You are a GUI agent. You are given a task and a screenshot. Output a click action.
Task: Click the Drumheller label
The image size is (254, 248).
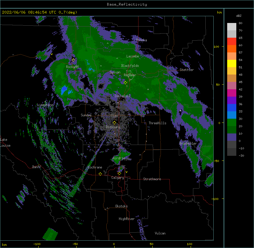[x=188, y=143]
